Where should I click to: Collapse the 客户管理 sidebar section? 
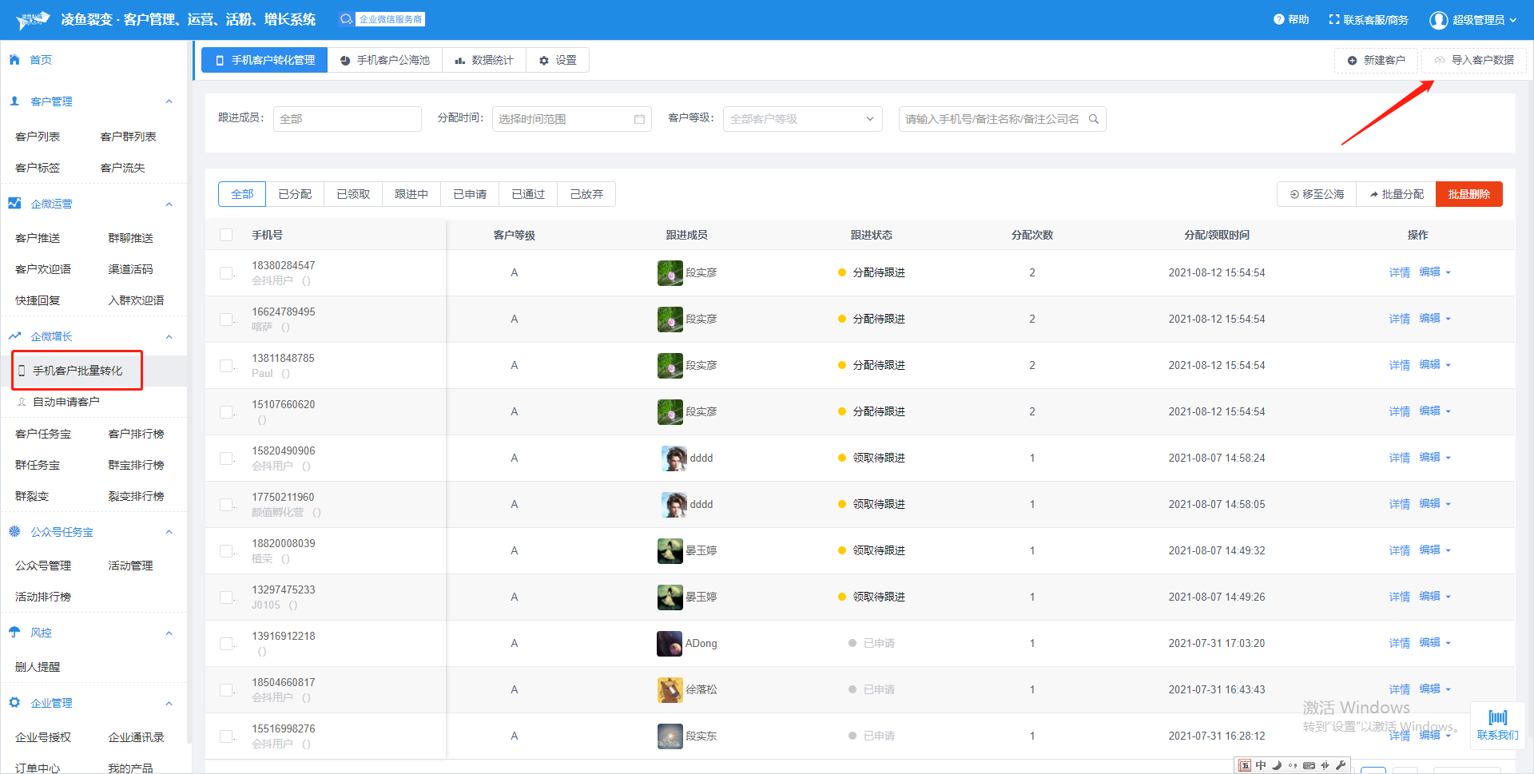[169, 101]
